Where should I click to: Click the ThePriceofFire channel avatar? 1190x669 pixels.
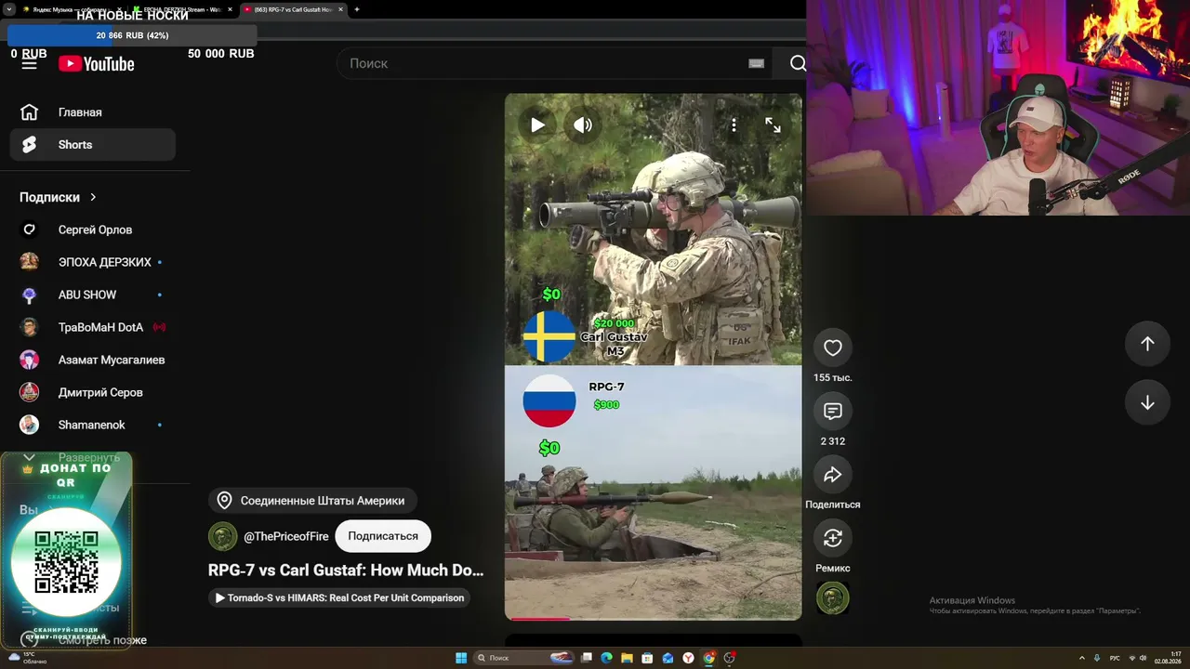pyautogui.click(x=222, y=536)
